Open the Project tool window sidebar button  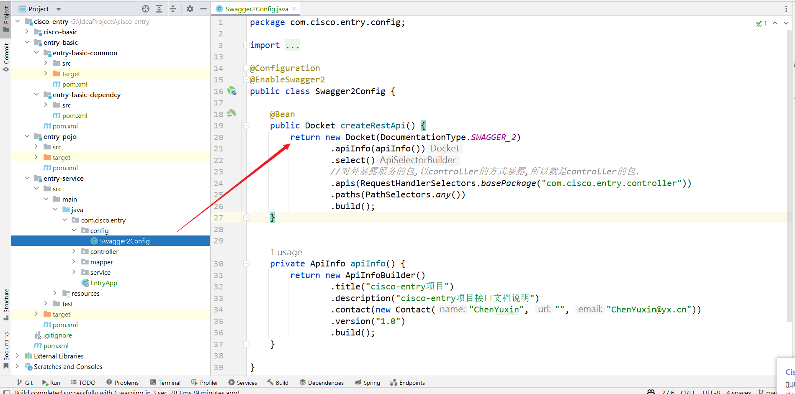[x=6, y=19]
